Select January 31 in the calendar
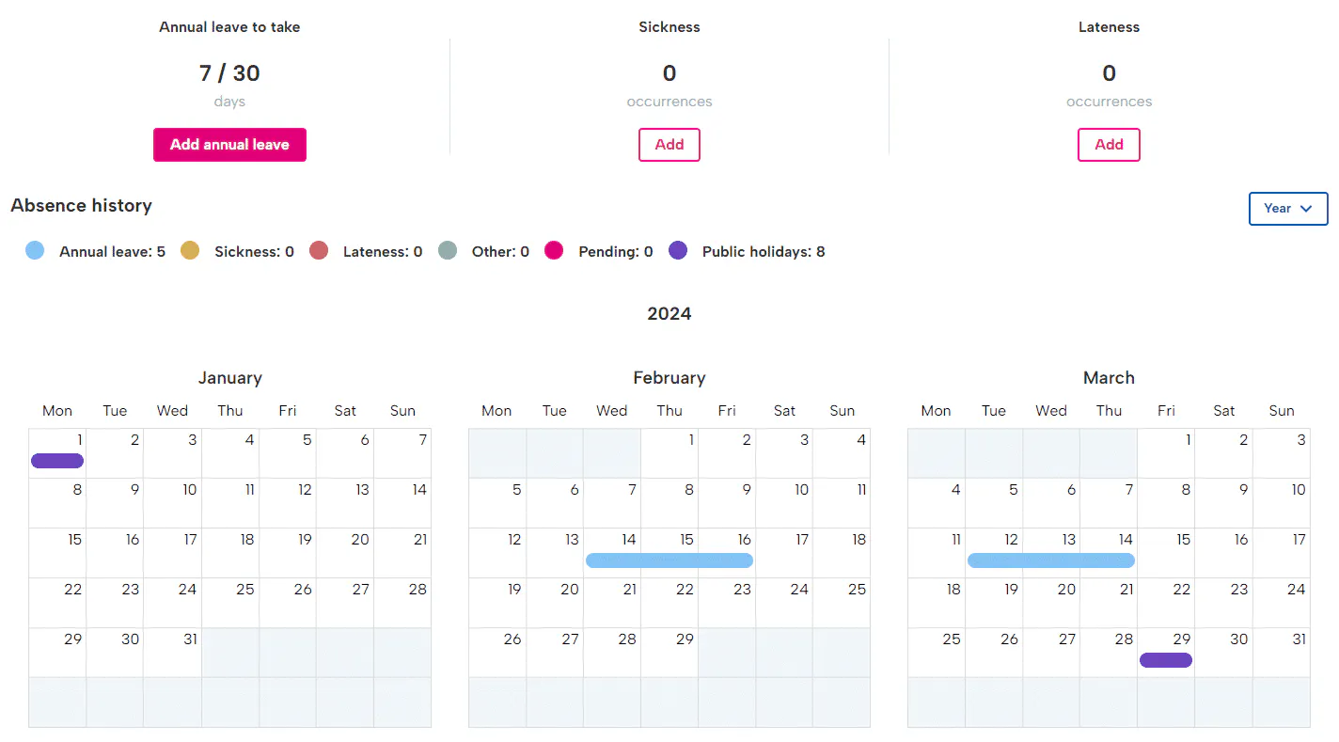Image resolution: width=1339 pixels, height=742 pixels. 172,652
